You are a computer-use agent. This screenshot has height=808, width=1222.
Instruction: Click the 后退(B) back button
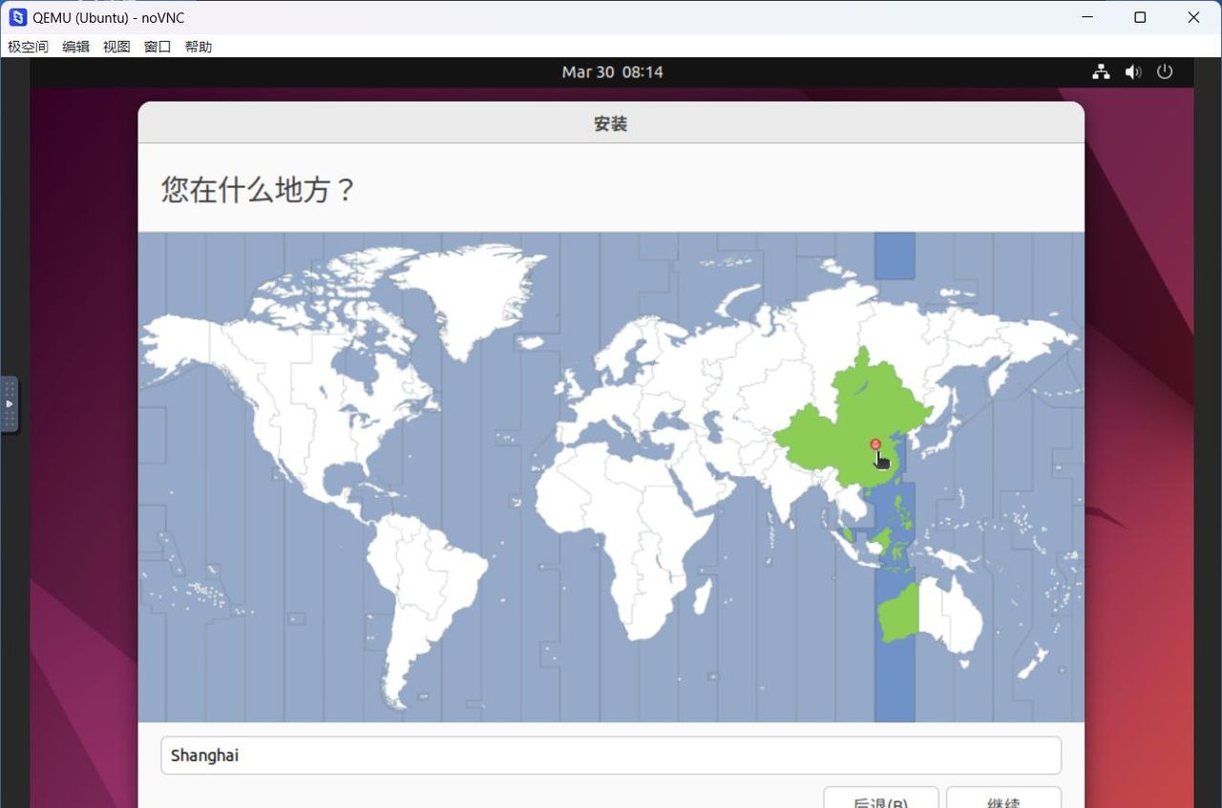click(880, 798)
